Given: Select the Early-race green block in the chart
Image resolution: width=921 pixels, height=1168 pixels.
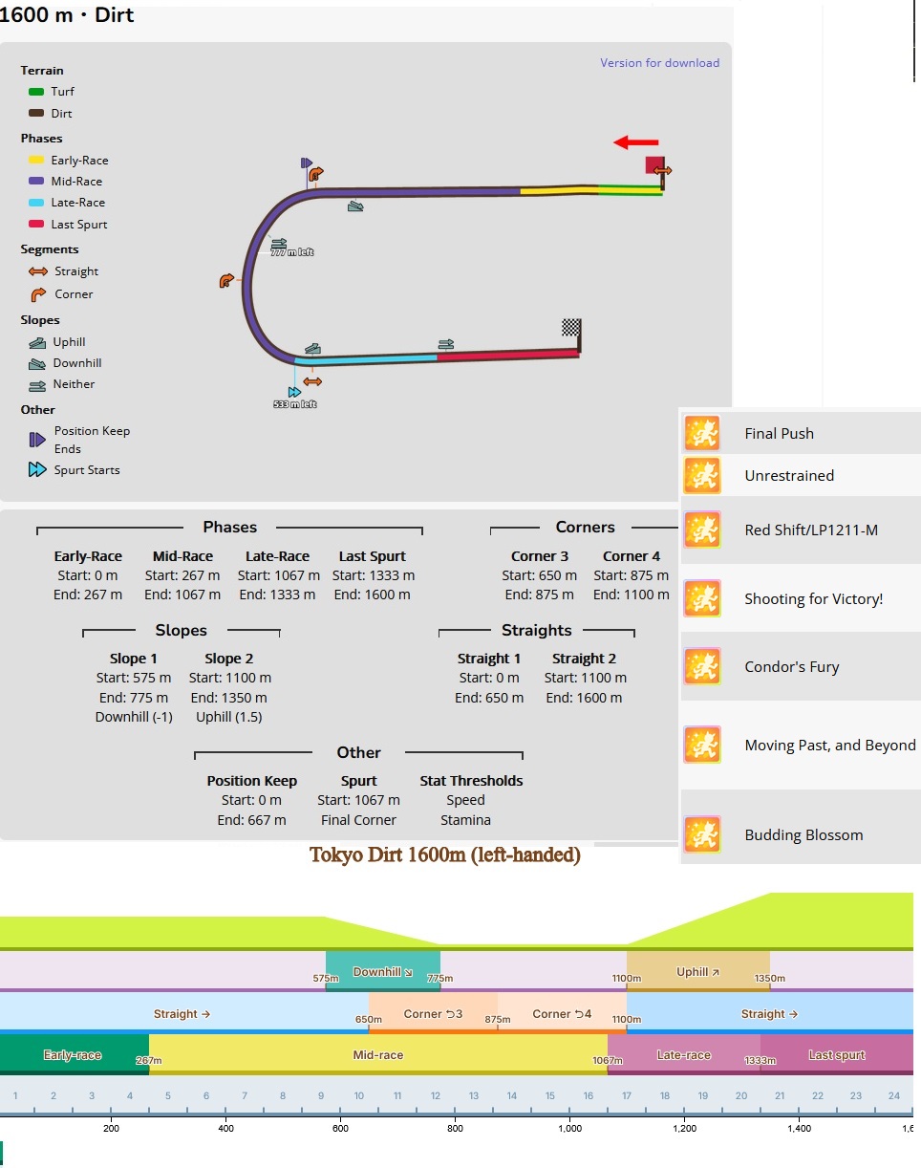Looking at the screenshot, I should click(x=75, y=1054).
